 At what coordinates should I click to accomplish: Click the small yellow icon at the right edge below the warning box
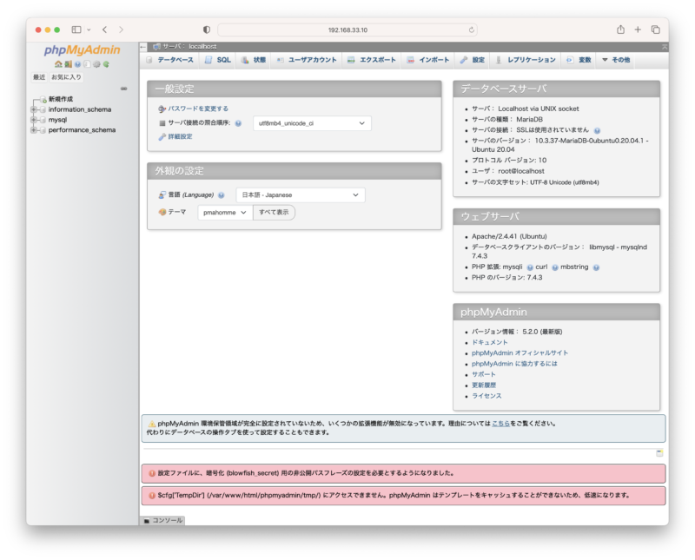tap(659, 453)
